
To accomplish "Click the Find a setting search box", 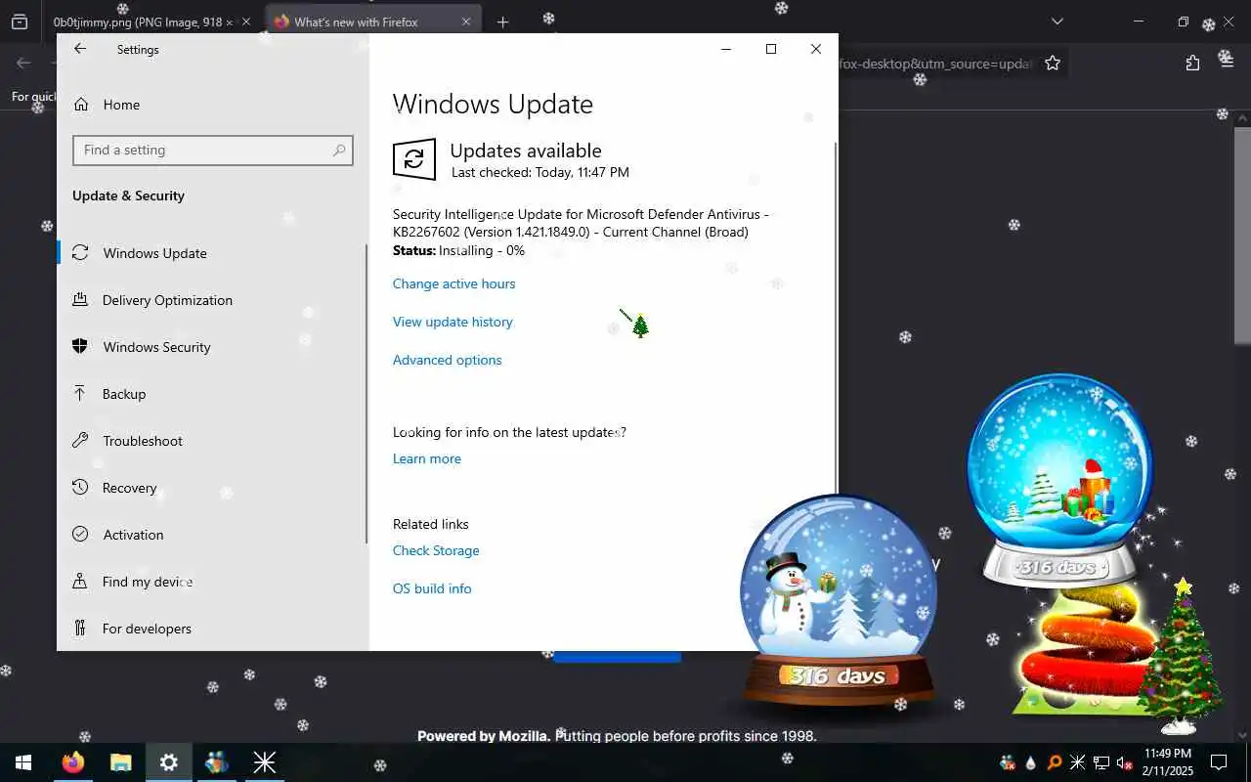I will click(x=213, y=150).
